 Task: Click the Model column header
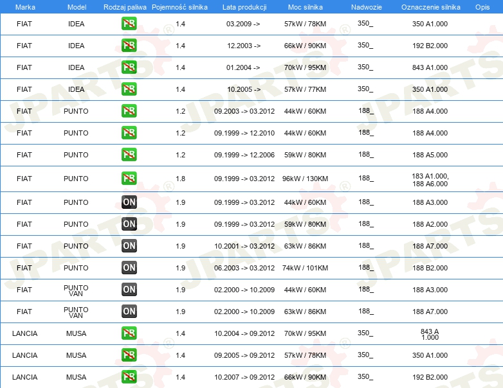(77, 7)
